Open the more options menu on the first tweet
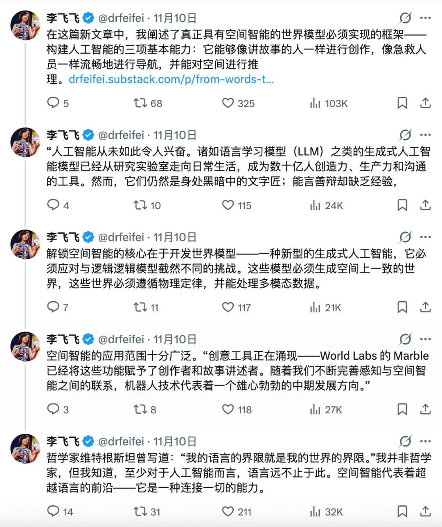This screenshot has height=527, width=442. 426,18
